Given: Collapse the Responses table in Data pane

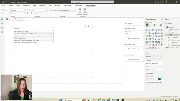Looking at the screenshot, I should [x=165, y=27].
